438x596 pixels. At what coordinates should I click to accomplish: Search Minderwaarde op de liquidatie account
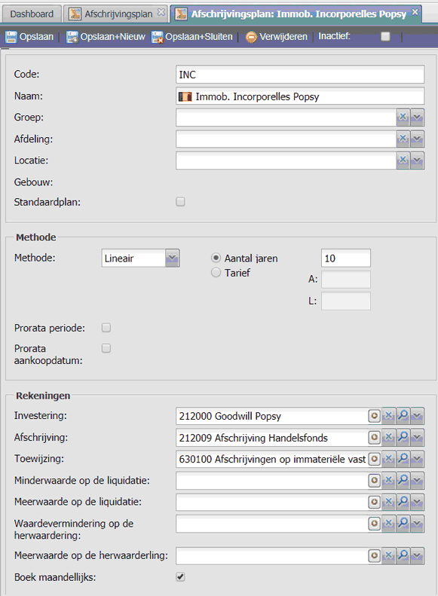(x=403, y=481)
